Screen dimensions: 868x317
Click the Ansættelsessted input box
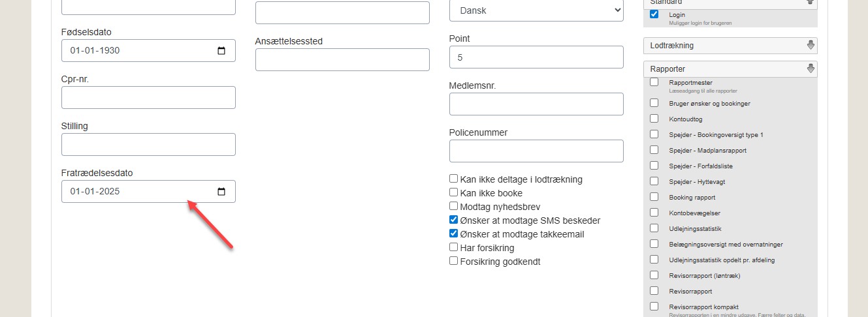click(342, 60)
